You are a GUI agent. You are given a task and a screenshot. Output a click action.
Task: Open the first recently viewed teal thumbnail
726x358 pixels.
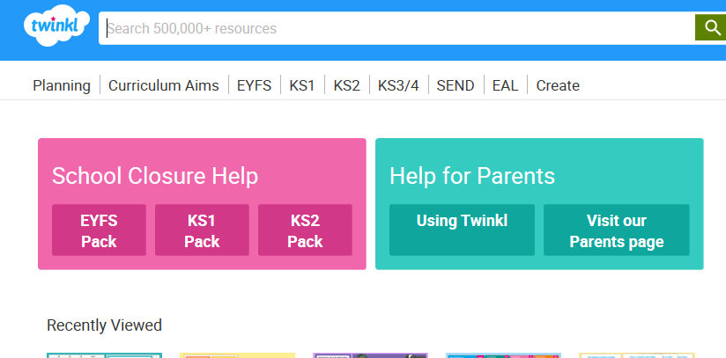(x=105, y=355)
